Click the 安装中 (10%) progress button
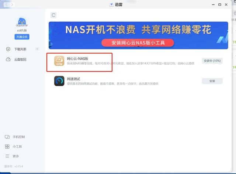The height and width of the screenshot is (174, 236). point(212,61)
